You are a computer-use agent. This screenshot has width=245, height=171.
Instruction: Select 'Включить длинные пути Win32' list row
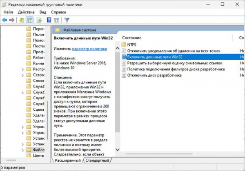click(183, 57)
